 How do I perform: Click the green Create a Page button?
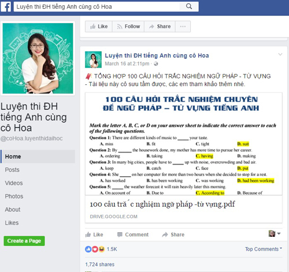[x=24, y=241]
